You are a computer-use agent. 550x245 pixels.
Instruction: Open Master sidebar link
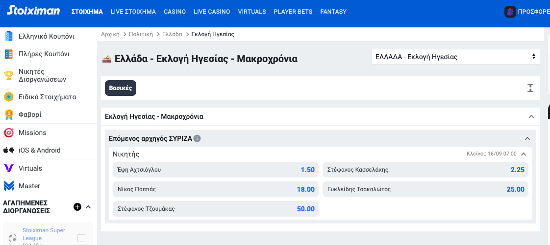pyautogui.click(x=29, y=186)
